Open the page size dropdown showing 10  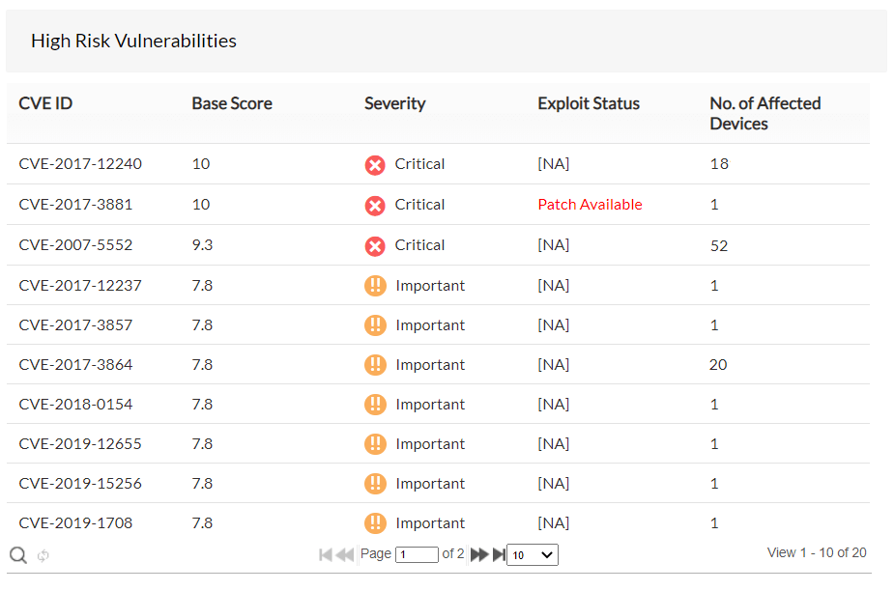(x=532, y=554)
